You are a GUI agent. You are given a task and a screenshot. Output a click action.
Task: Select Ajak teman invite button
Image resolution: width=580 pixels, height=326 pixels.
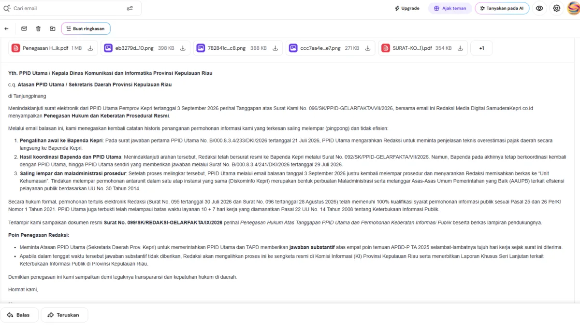click(450, 8)
